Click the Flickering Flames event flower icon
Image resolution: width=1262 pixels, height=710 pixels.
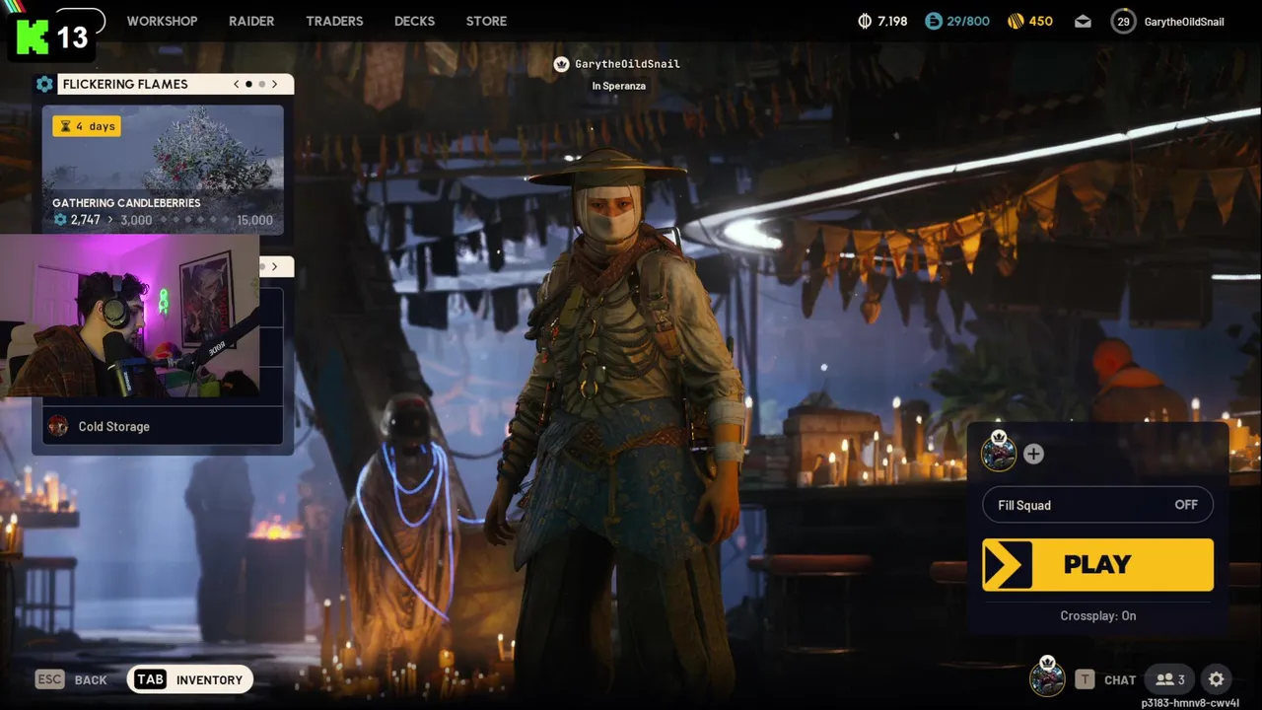click(x=44, y=84)
